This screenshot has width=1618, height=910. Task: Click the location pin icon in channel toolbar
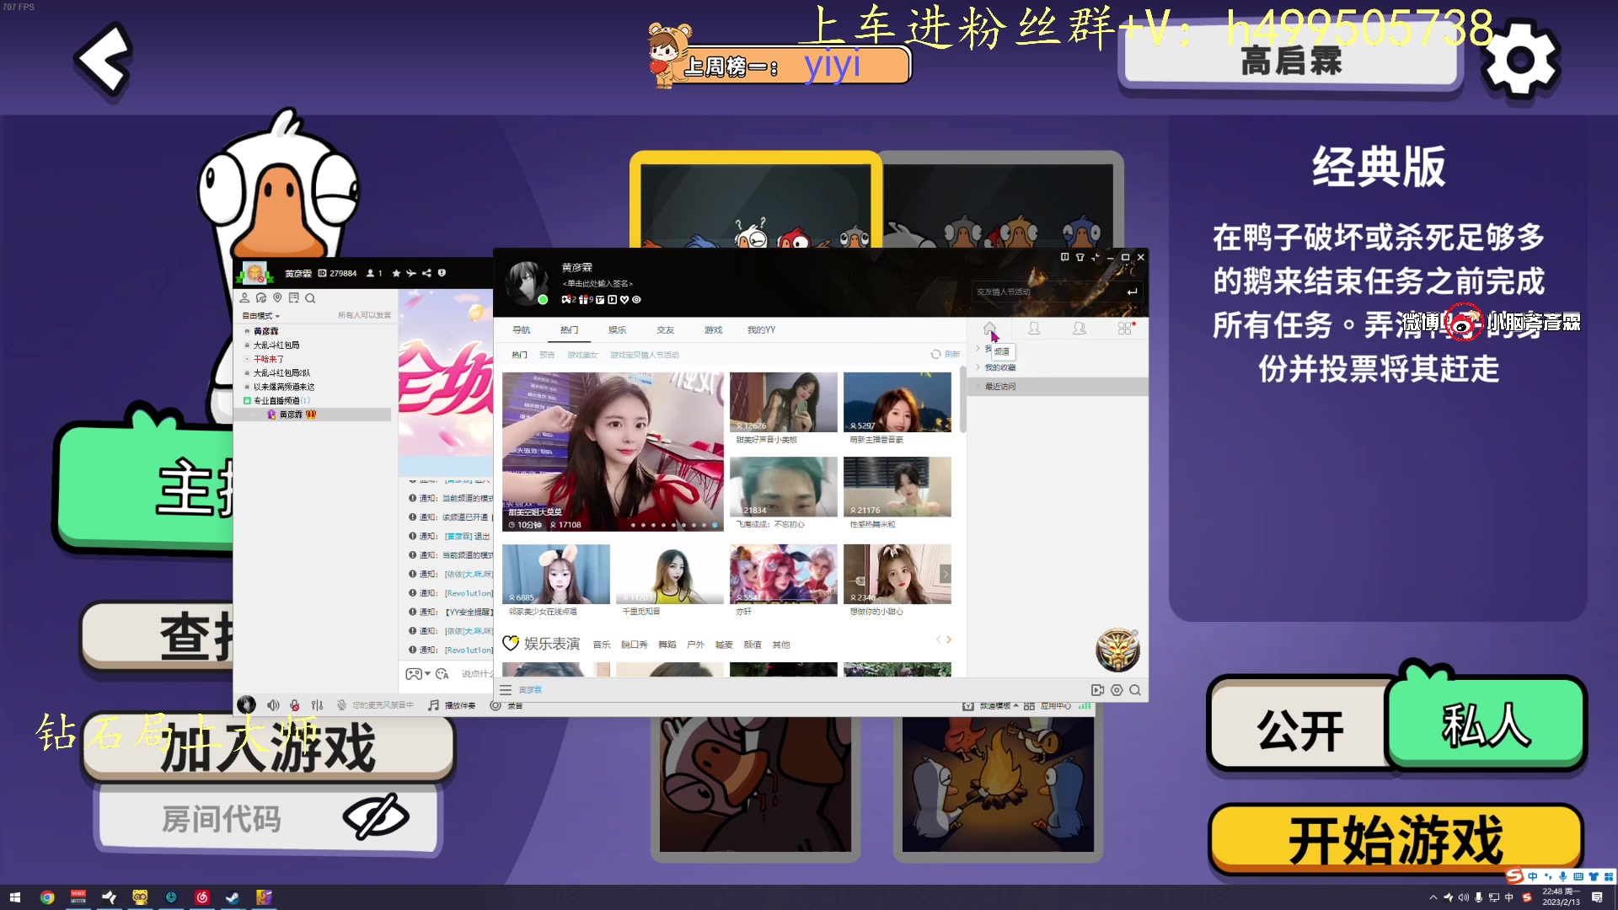point(277,297)
